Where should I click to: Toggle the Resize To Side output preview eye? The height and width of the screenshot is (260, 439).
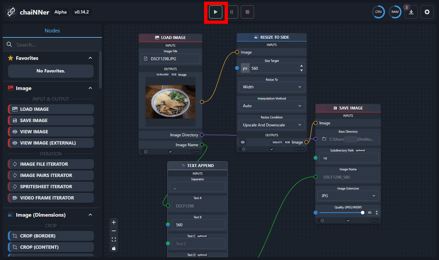pyautogui.click(x=243, y=142)
